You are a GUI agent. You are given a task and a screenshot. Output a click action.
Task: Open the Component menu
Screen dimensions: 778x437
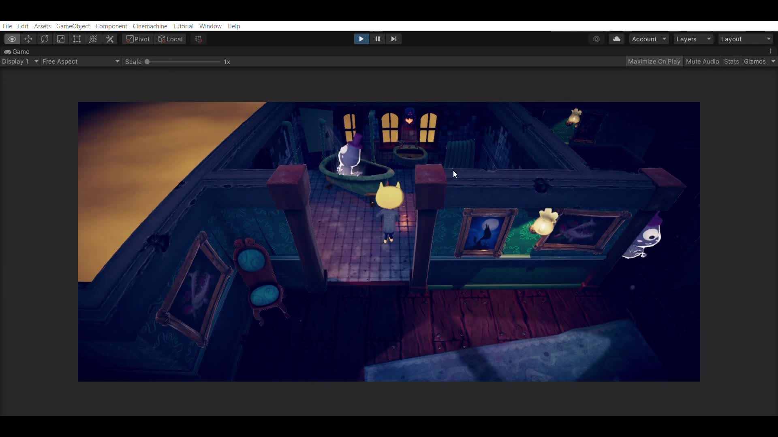tap(111, 25)
